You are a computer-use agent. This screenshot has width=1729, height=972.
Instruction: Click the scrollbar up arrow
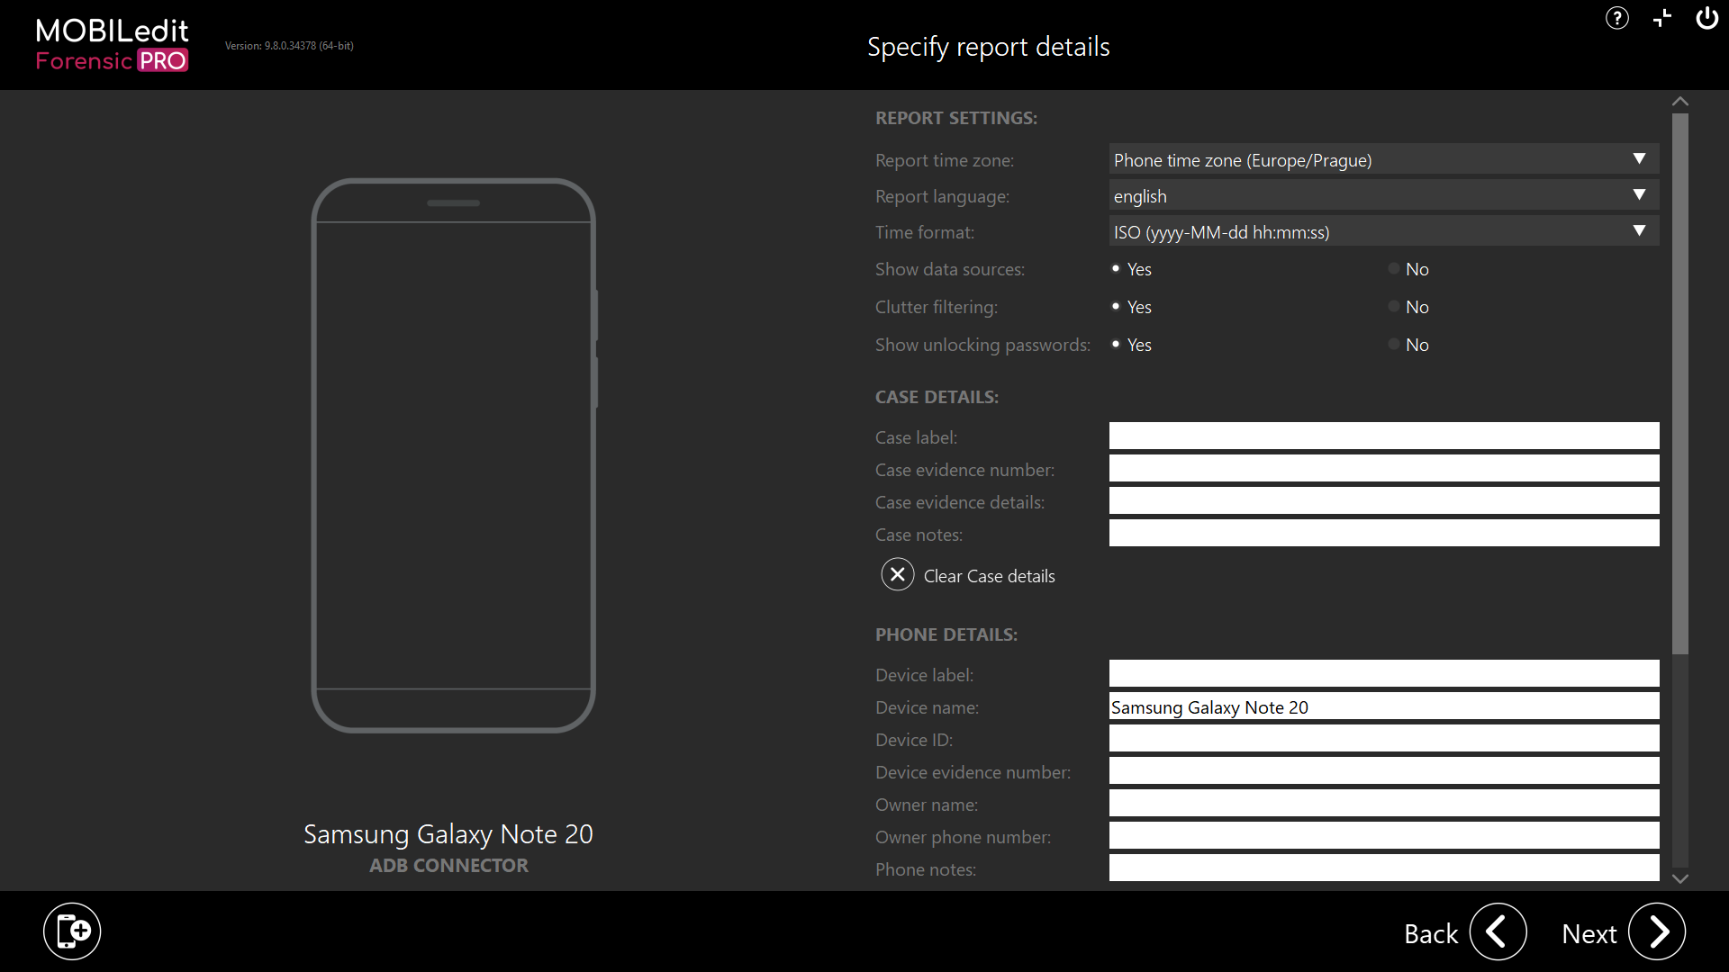tap(1680, 102)
